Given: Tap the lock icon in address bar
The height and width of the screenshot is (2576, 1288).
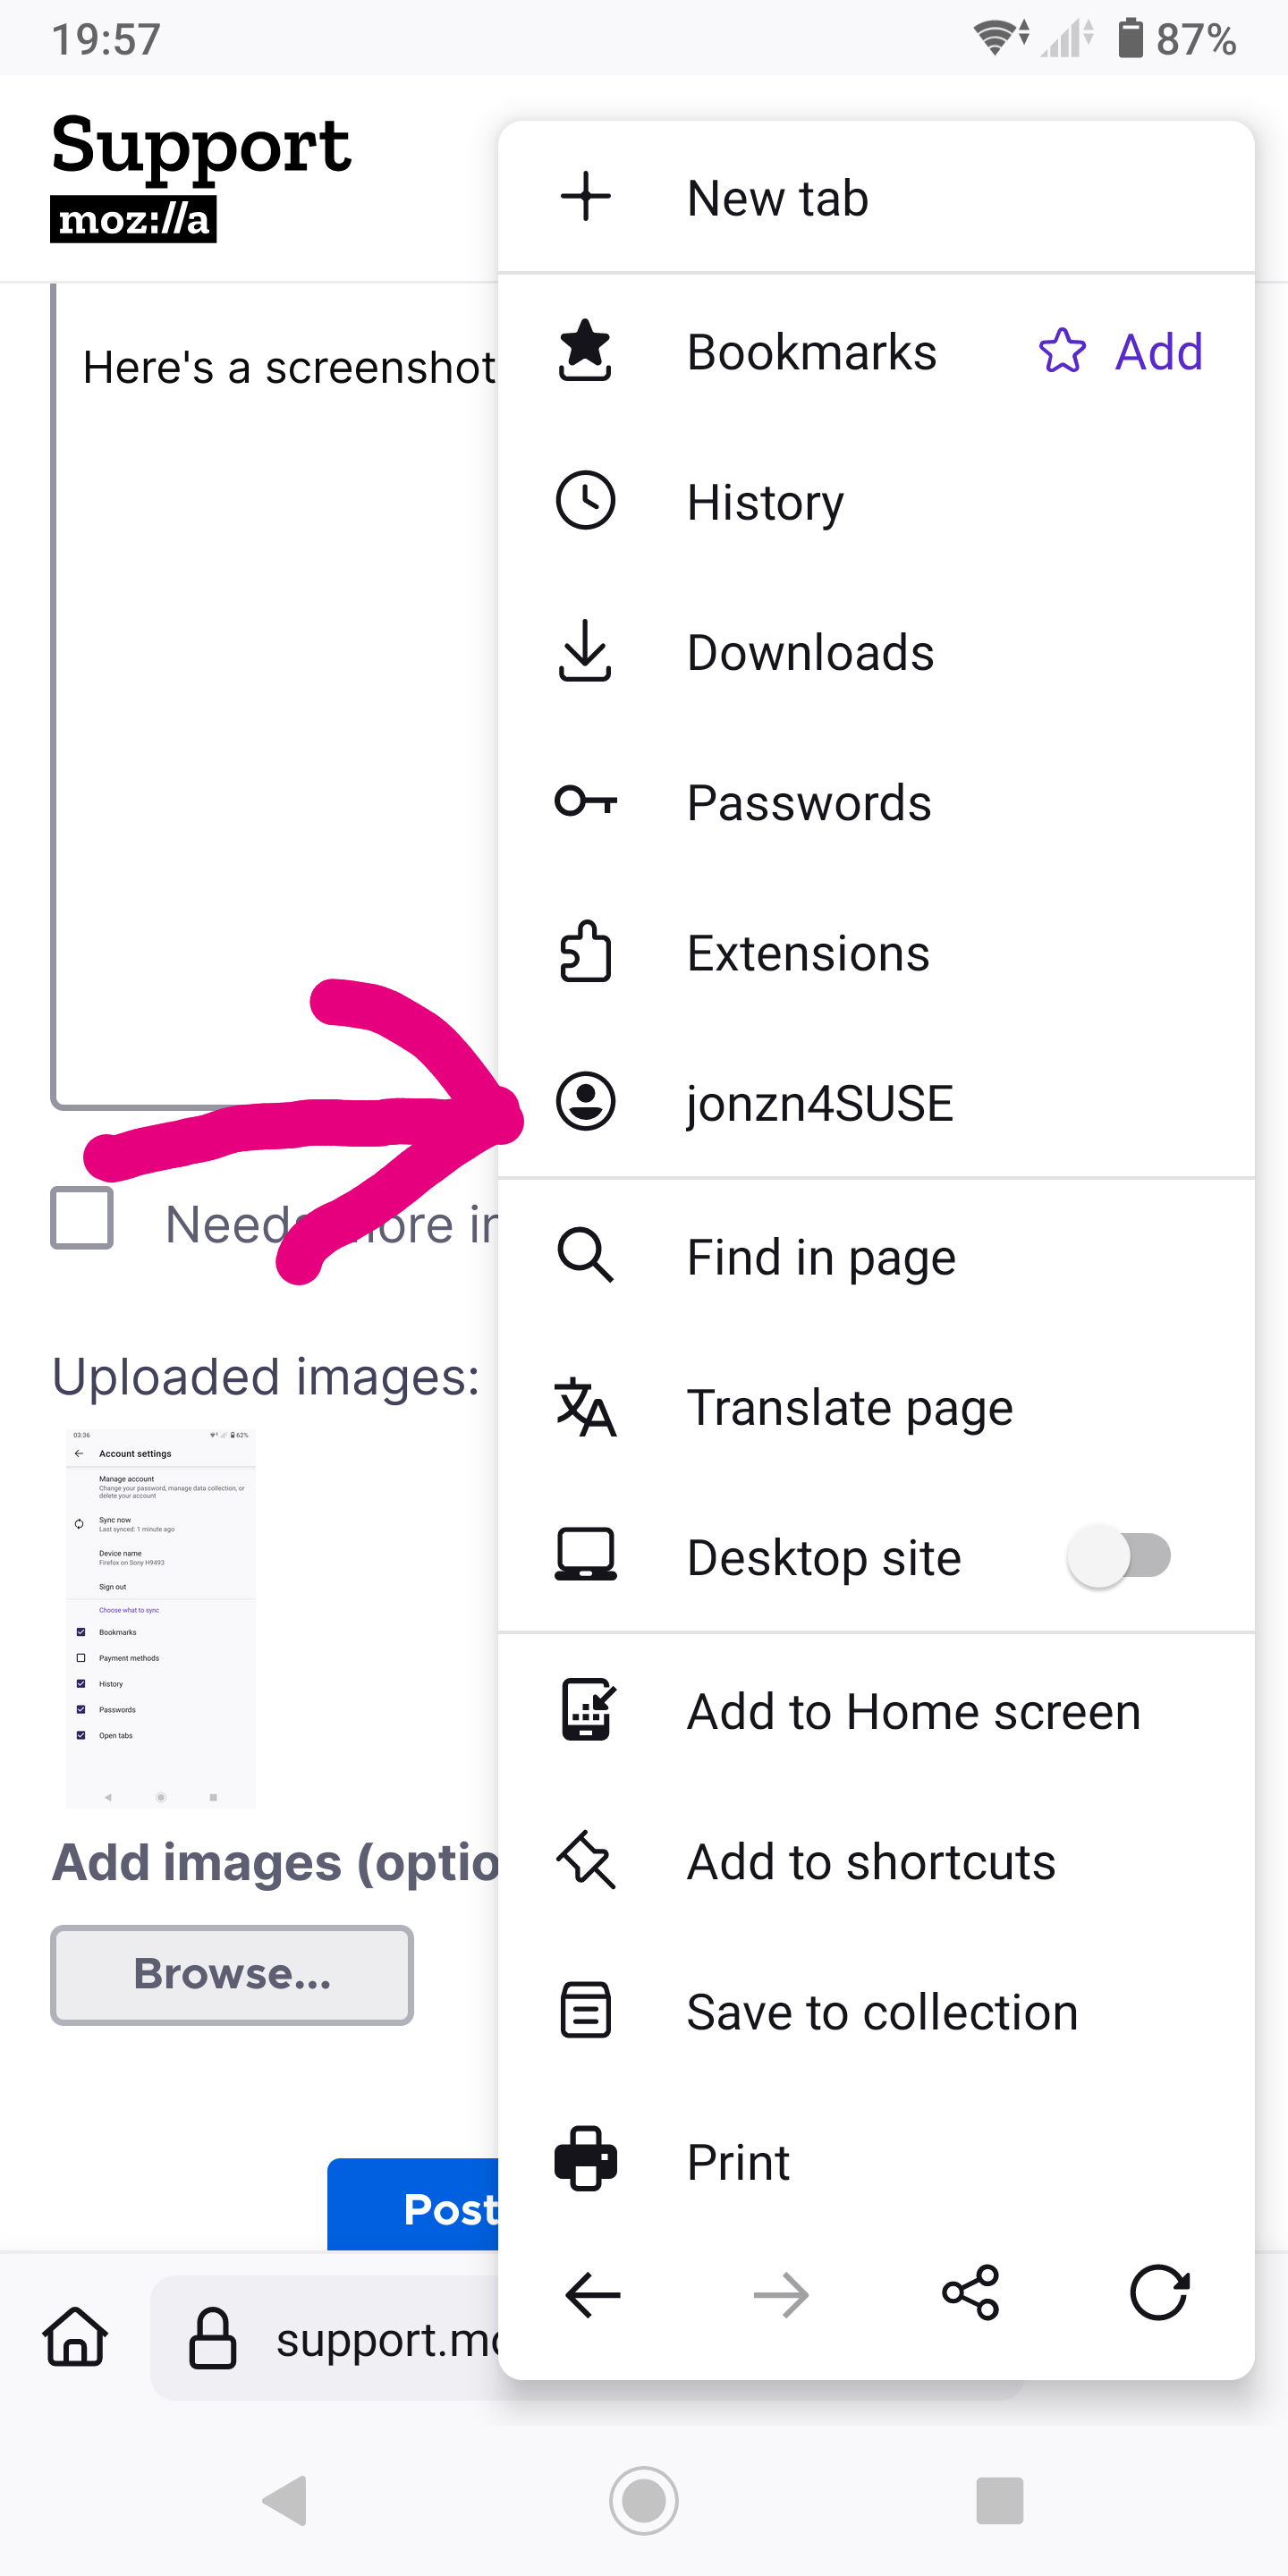Looking at the screenshot, I should coord(213,2338).
